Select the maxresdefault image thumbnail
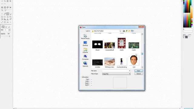Viewport: 194px width, 109px height. [109, 45]
